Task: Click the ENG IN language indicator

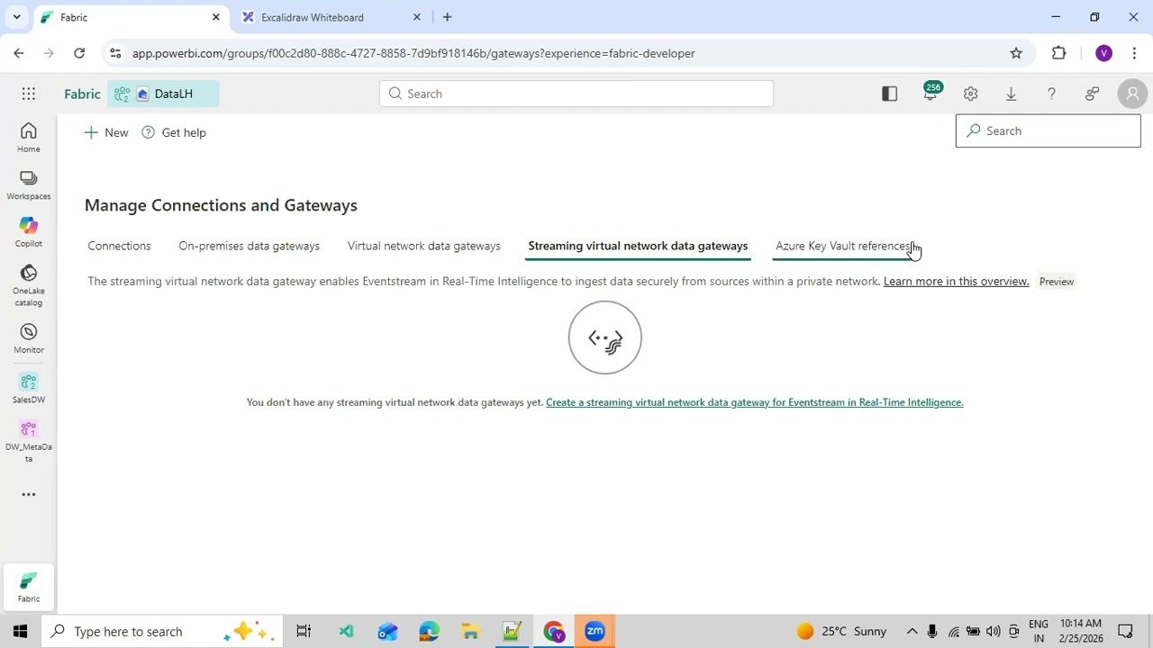Action: pyautogui.click(x=1038, y=631)
